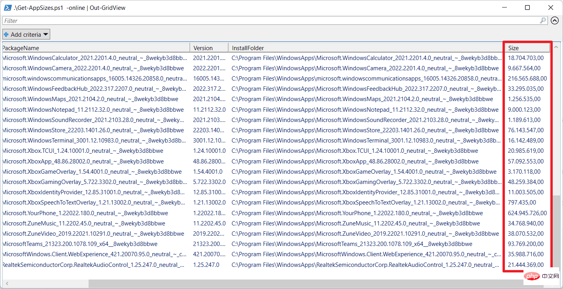The height and width of the screenshot is (289, 563).
Task: Click size value 76.143.547,00
Action: pos(526,130)
